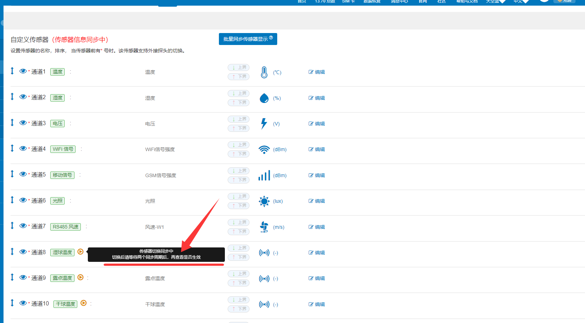Click the RS485 风速 tag
585x323 pixels.
click(66, 227)
